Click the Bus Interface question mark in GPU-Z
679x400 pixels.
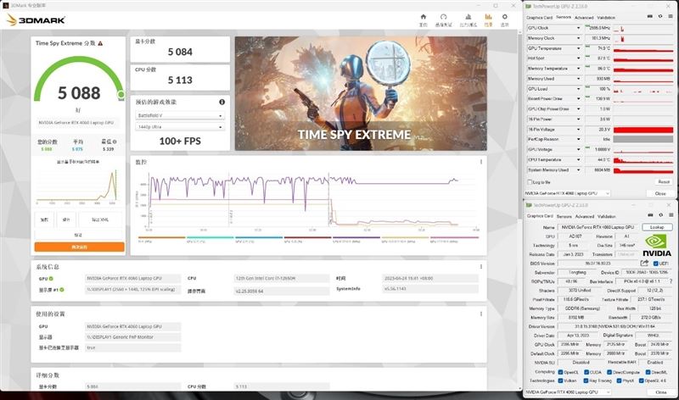[671, 281]
